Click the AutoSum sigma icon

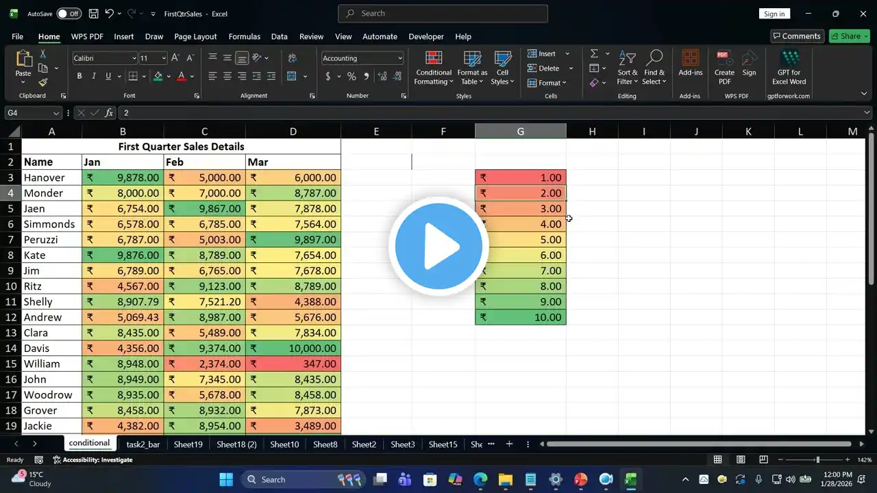(x=594, y=53)
